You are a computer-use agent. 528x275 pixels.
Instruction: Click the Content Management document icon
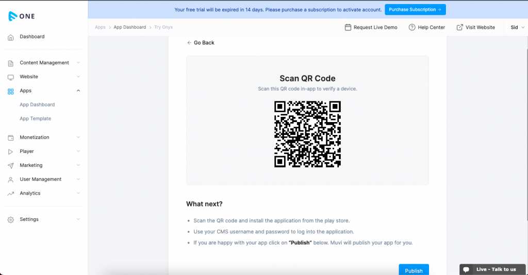point(11,63)
